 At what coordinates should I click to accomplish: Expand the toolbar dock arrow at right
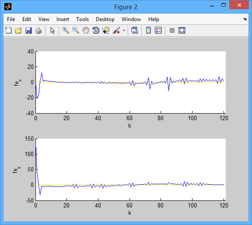tap(245, 19)
